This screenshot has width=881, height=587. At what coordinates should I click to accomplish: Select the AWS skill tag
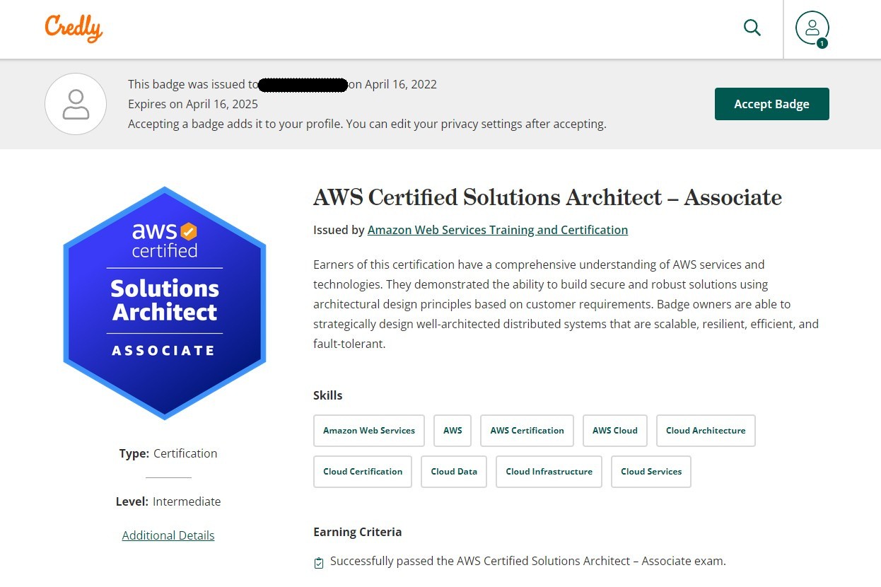pos(453,431)
